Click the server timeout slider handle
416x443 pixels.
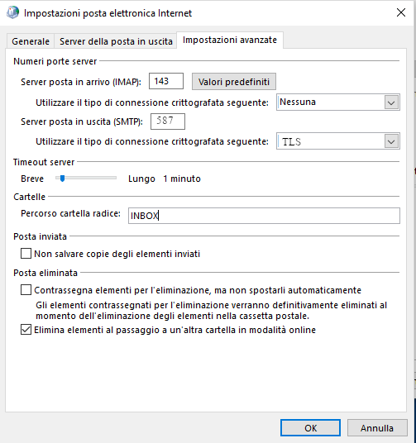click(x=63, y=179)
